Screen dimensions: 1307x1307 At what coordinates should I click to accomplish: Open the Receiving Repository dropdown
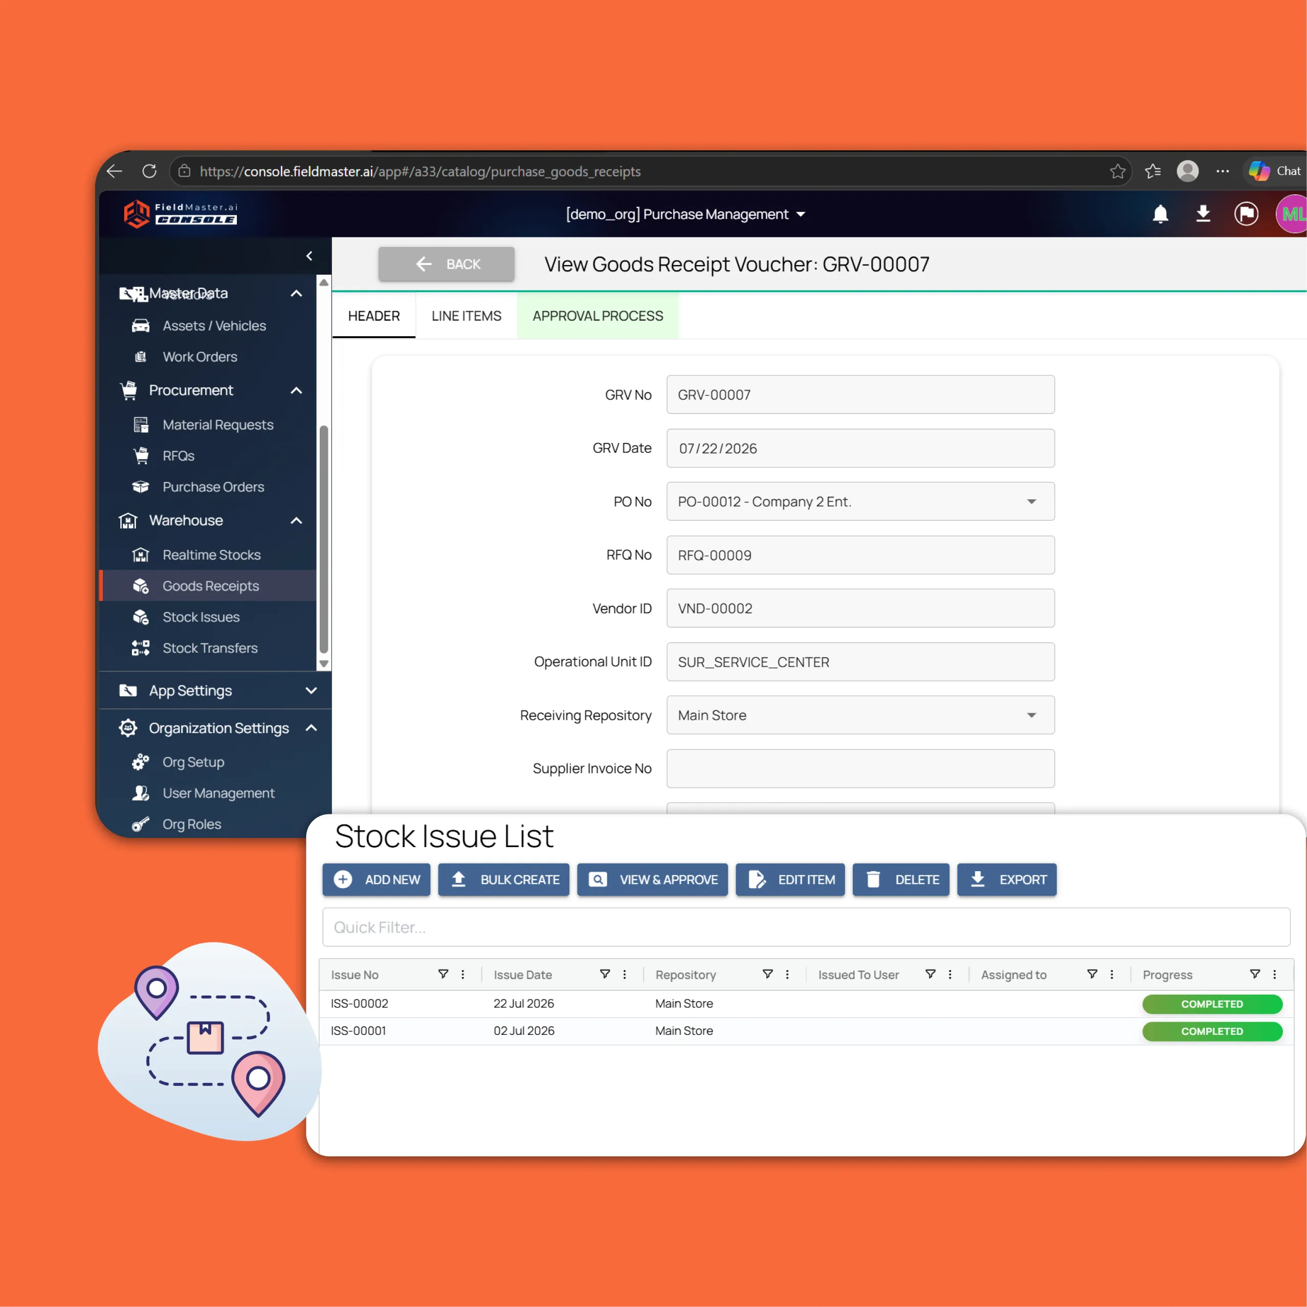[x=860, y=715]
